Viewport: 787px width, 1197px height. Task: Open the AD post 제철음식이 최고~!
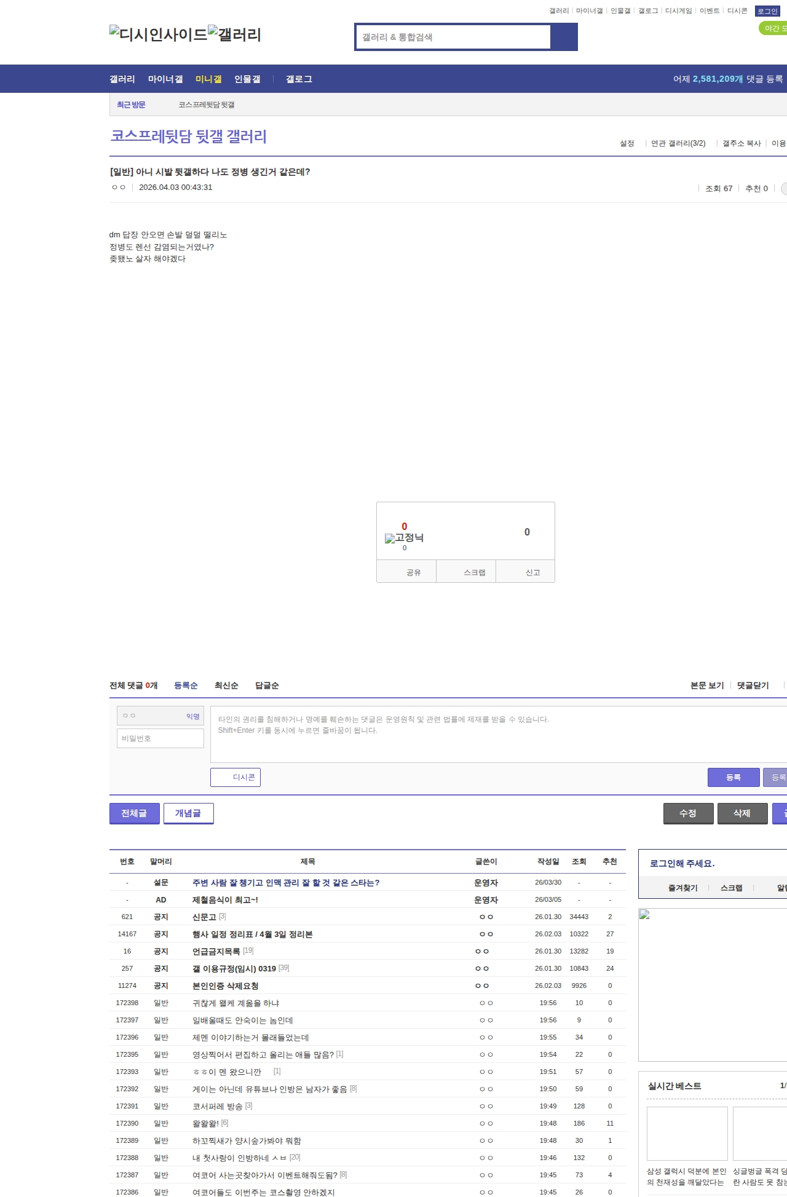tap(225, 899)
